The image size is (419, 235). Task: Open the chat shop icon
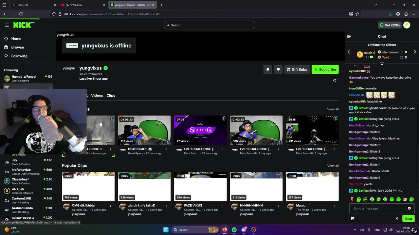pyautogui.click(x=353, y=219)
